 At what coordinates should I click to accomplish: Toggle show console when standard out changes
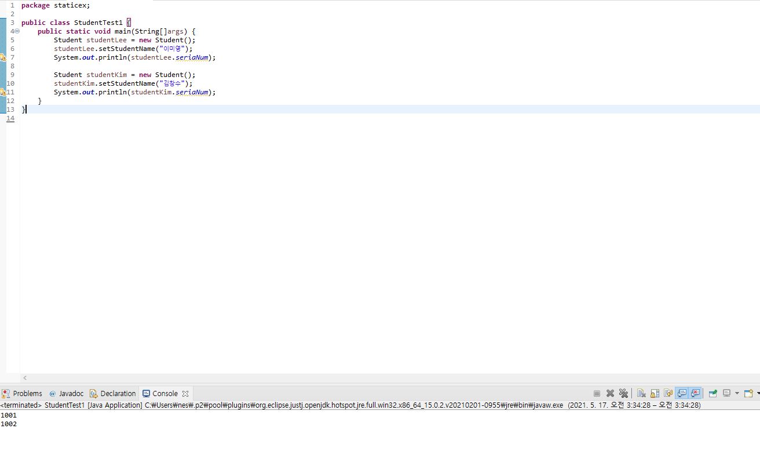(x=682, y=393)
